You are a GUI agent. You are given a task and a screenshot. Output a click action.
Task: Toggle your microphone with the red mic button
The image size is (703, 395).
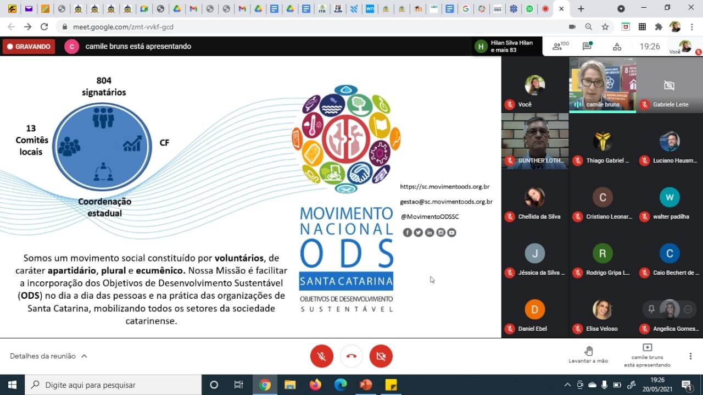click(x=322, y=356)
